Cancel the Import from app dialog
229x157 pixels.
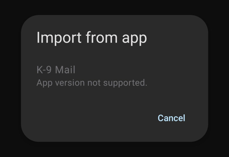171,118
